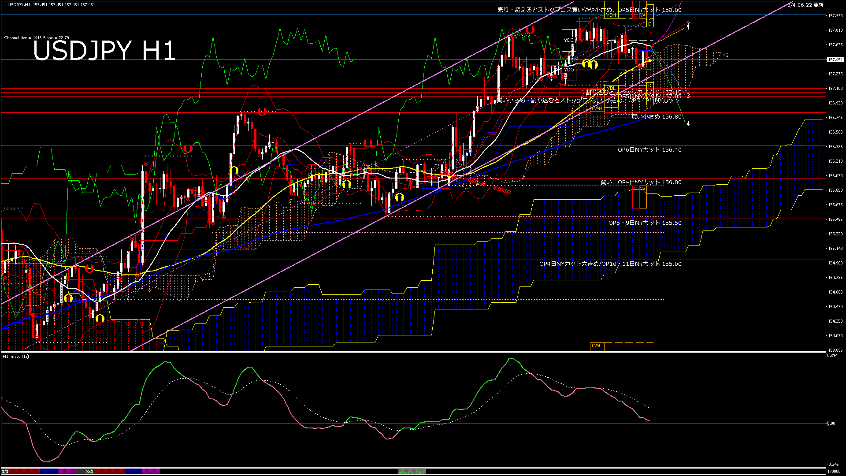This screenshot has width=846, height=476.
Task: Click the OP5・9日NYカット 155.50 level label
Action: pos(645,223)
